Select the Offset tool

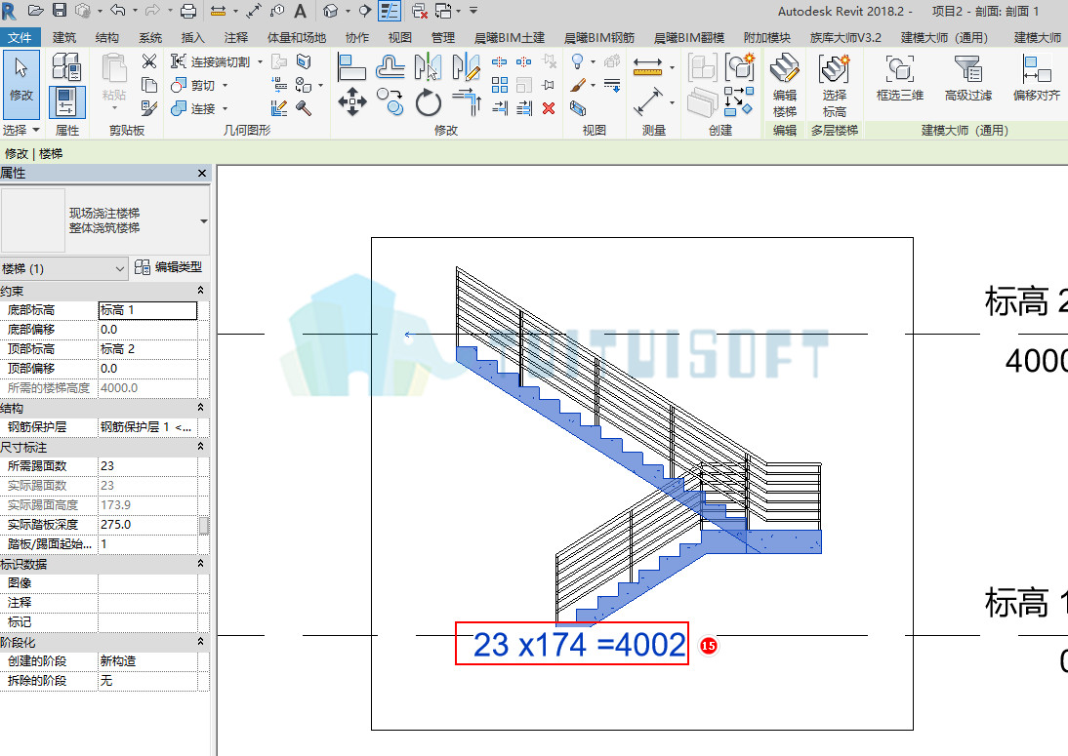pos(390,67)
